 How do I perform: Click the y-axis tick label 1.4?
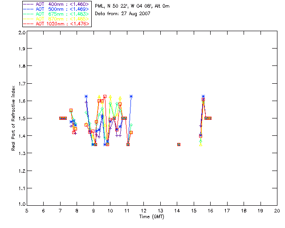click(22, 136)
